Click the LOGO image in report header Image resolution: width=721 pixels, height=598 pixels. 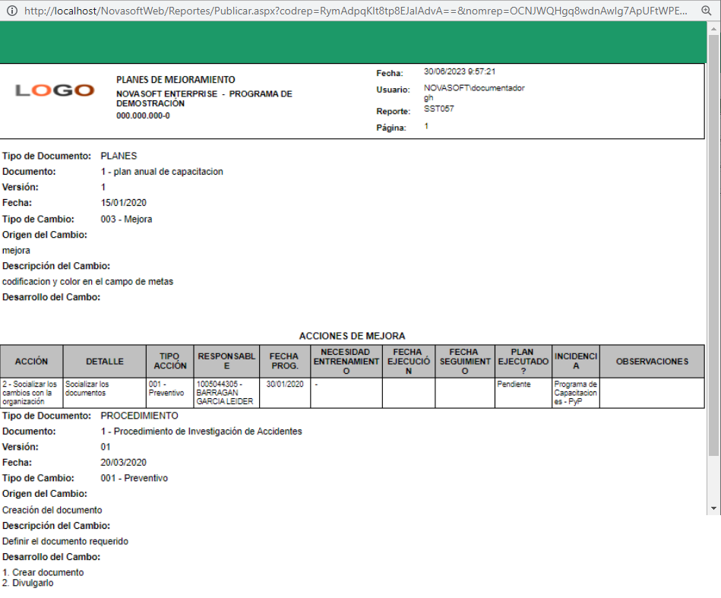point(55,90)
